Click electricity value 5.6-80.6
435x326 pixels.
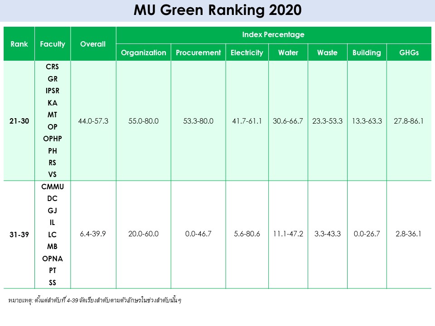tap(247, 234)
